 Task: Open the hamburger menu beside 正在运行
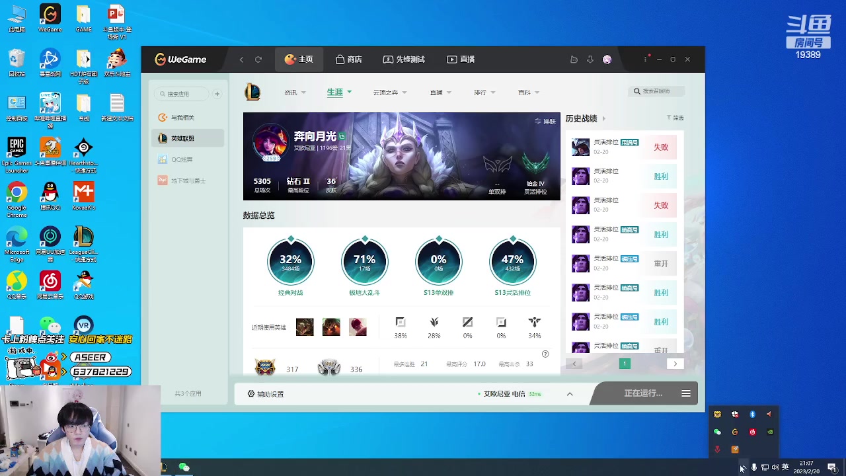686,393
